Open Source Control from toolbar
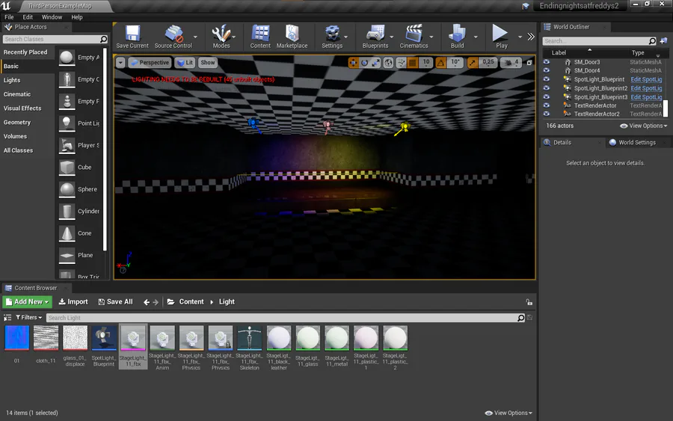The height and width of the screenshot is (421, 673). click(173, 37)
